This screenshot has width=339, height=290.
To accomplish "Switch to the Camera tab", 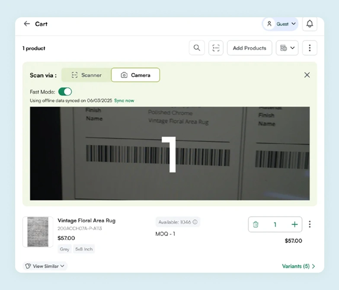I will (136, 75).
